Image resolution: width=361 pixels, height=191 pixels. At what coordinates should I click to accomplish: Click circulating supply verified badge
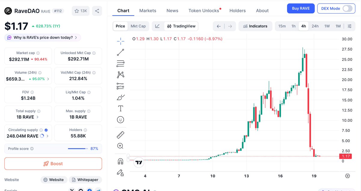[x=46, y=130]
